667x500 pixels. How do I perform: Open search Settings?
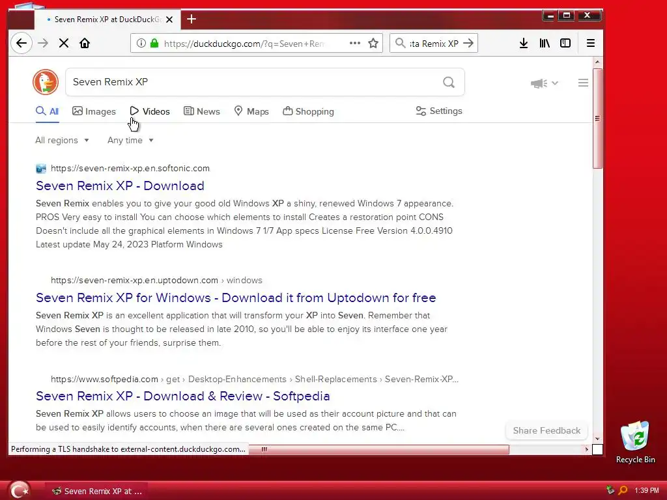[x=439, y=111]
